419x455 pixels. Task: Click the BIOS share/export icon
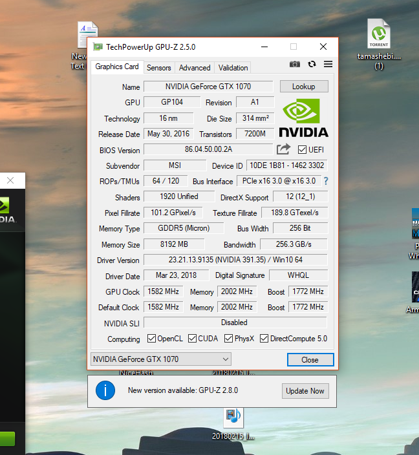[283, 149]
